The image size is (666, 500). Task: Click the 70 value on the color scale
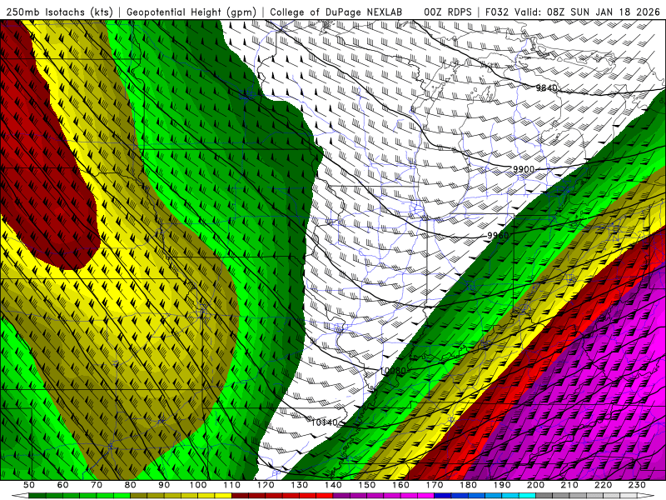(97, 485)
